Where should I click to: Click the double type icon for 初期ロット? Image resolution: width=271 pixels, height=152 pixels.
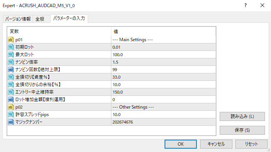pos(10,47)
